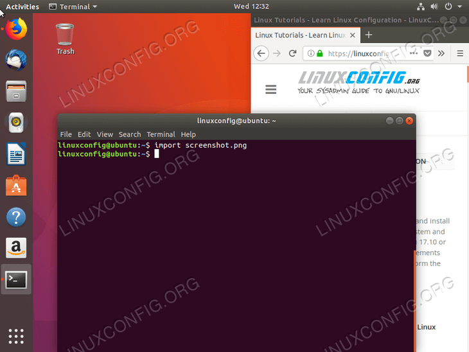This screenshot has width=469, height=352.
Task: Show Applications grid at dock bottom
Action: click(16, 337)
